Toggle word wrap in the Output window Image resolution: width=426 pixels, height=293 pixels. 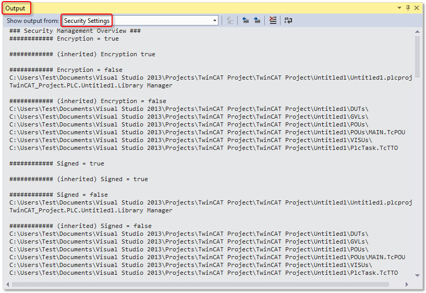click(x=288, y=20)
